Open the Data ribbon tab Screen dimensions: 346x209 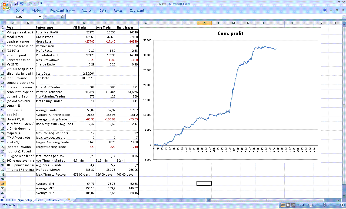[102, 11]
